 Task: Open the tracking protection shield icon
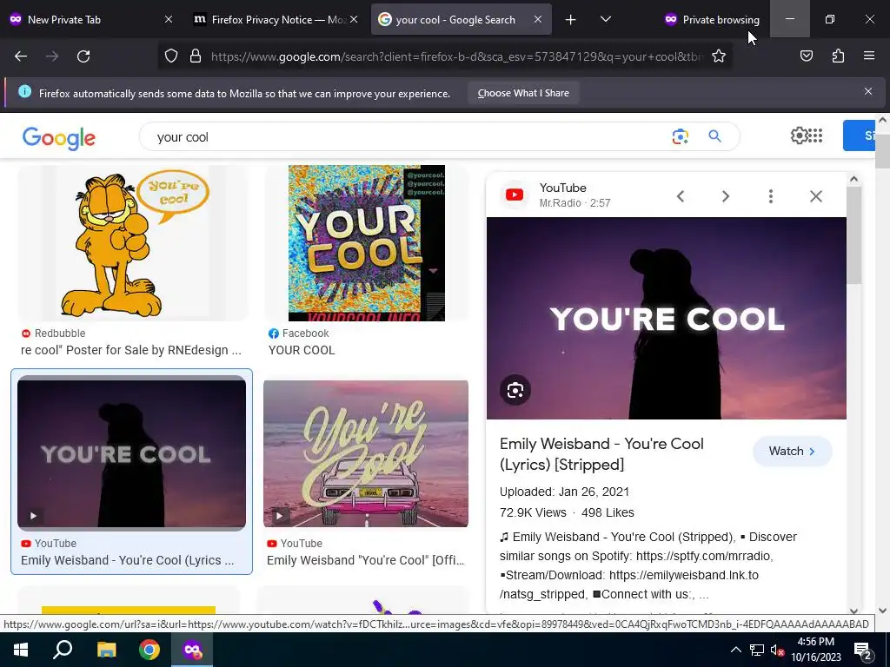(171, 56)
